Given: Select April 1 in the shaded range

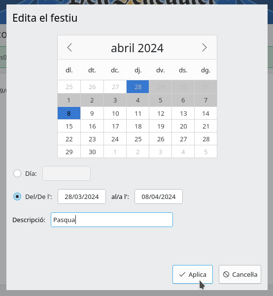Looking at the screenshot, I should 69,100.
